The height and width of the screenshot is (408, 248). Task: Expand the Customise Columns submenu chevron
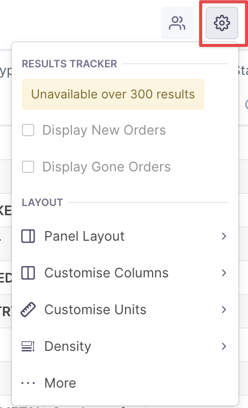(x=224, y=273)
